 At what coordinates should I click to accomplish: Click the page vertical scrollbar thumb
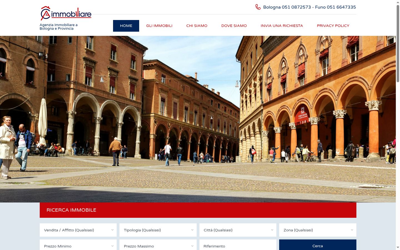[398, 43]
